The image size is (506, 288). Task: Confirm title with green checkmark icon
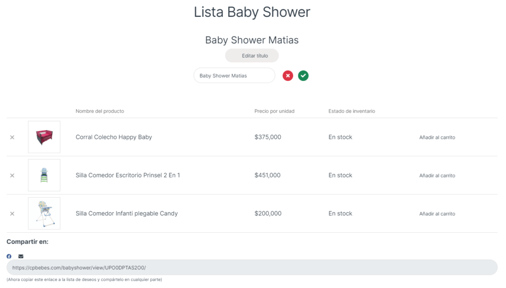[303, 76]
